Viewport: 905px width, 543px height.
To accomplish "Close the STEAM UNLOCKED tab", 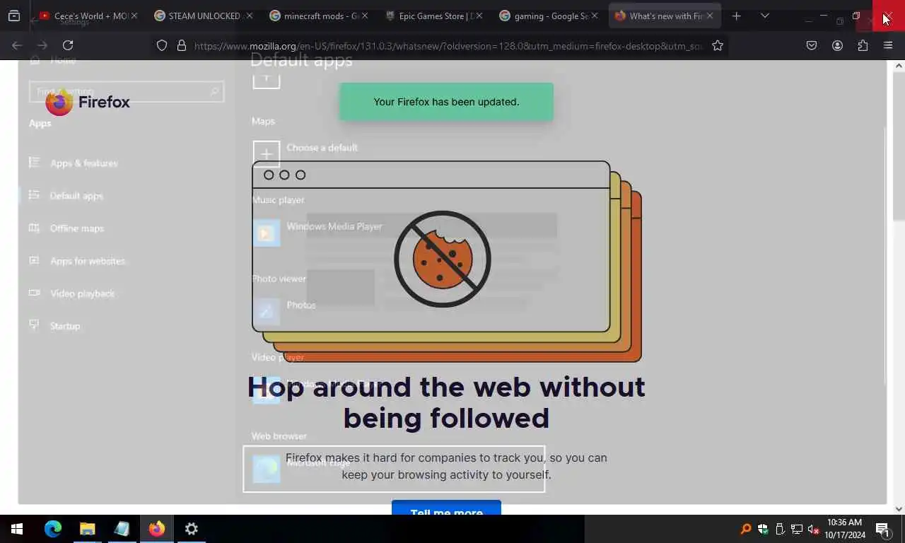I will point(248,16).
